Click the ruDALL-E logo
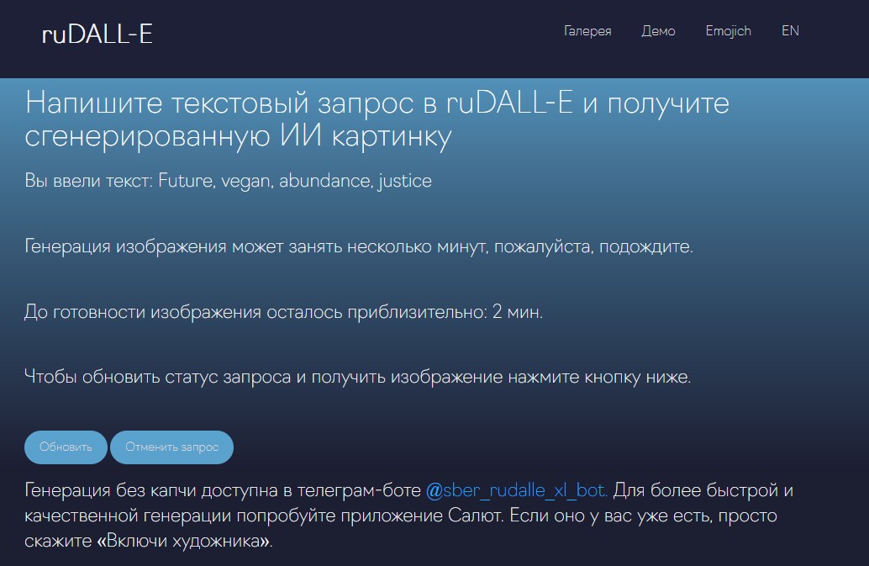The width and height of the screenshot is (869, 566). (x=97, y=34)
